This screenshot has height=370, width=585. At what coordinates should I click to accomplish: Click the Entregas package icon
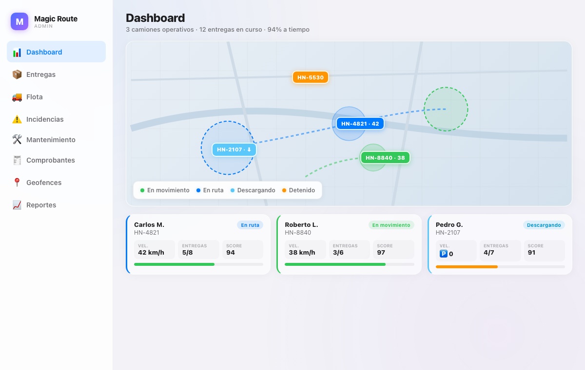point(17,74)
